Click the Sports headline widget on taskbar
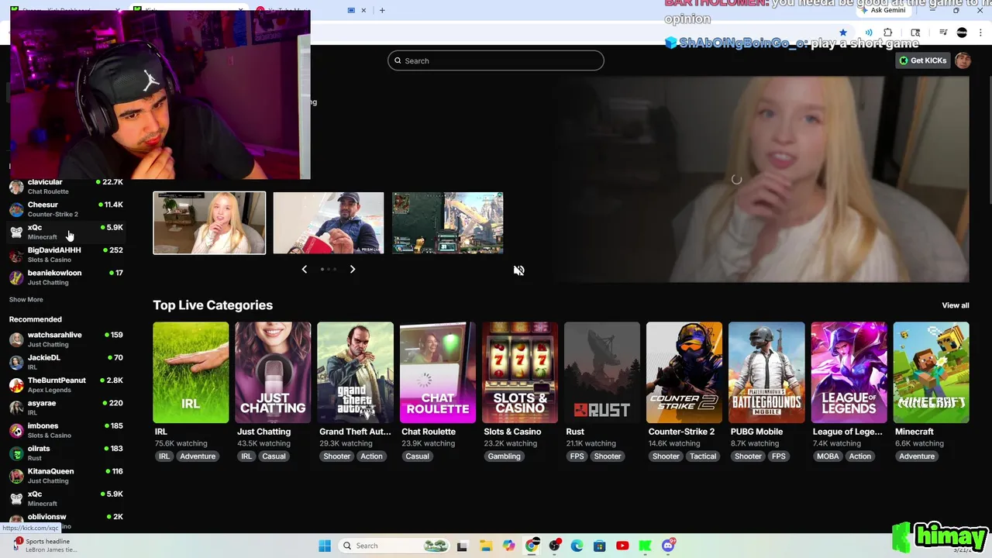This screenshot has height=558, width=992. pyautogui.click(x=45, y=546)
